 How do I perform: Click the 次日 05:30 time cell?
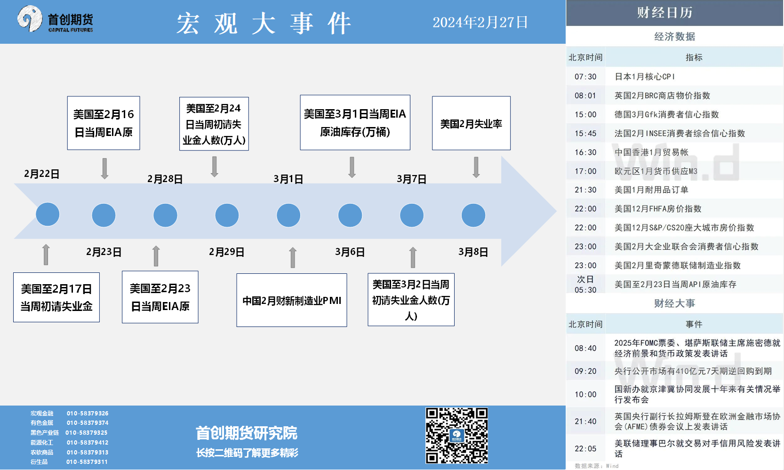[x=585, y=285]
